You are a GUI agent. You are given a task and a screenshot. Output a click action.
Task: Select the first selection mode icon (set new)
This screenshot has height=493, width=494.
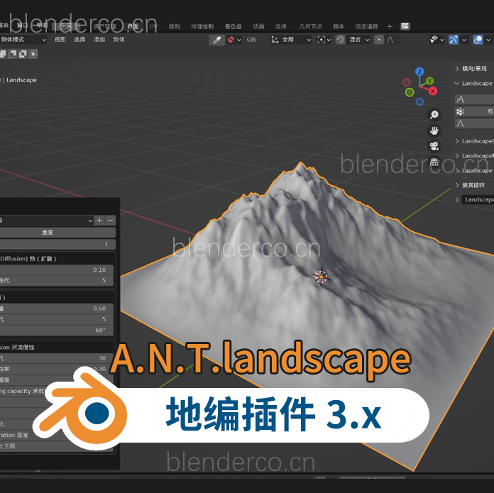point(3,54)
